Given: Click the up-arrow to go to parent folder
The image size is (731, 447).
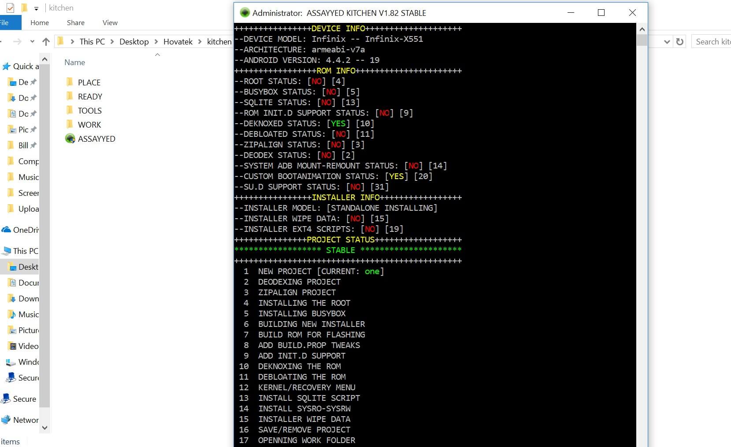Looking at the screenshot, I should click(46, 42).
